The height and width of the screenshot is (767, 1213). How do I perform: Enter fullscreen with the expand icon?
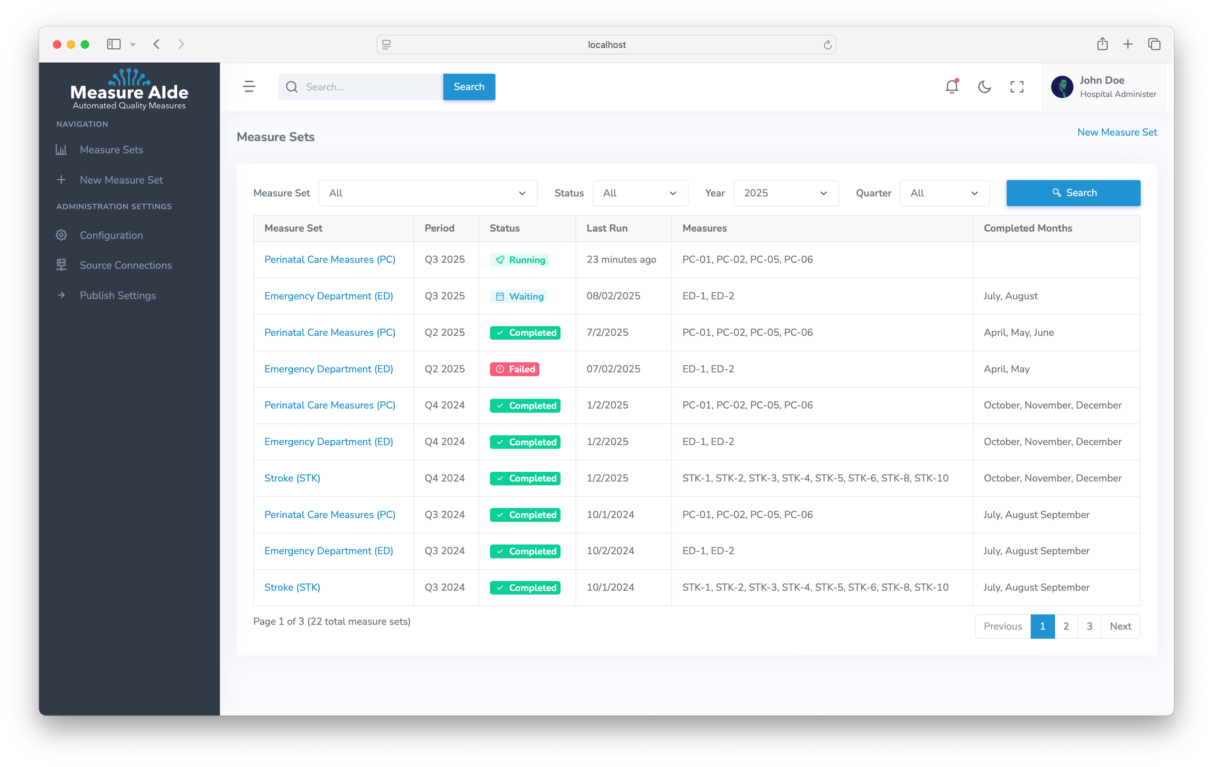pyautogui.click(x=1016, y=87)
